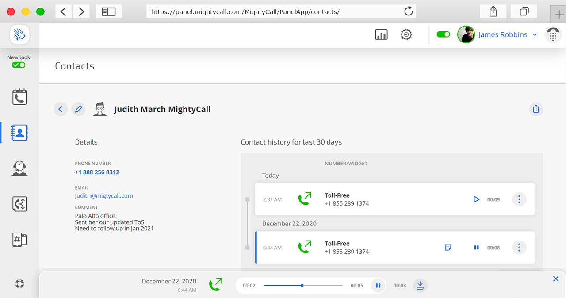
Task: Open the dial pad phone icon
Action: [553, 34]
